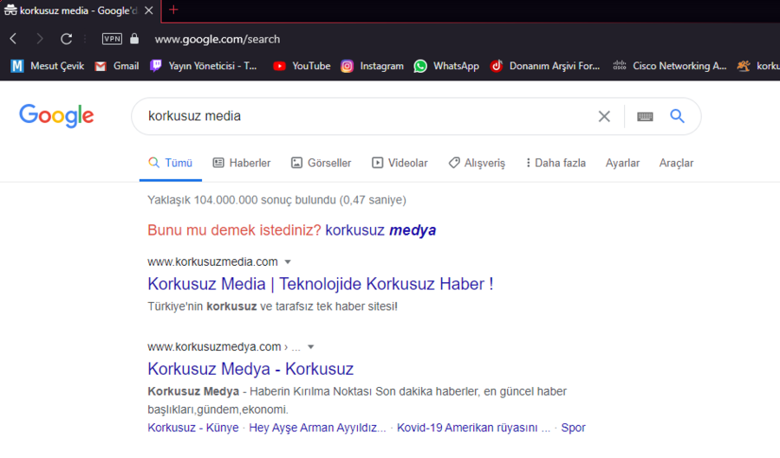Switch to the Alışveriş tab
The image size is (780, 458).
tap(477, 163)
